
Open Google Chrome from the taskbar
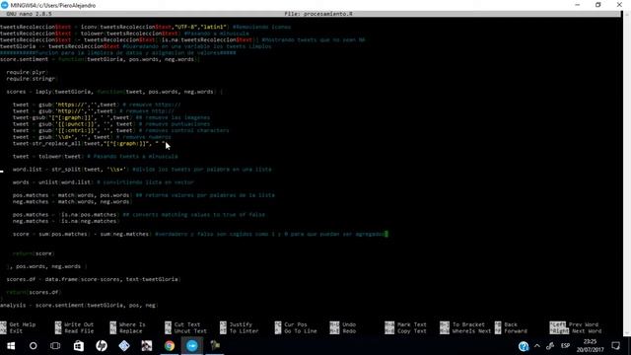tap(170, 346)
